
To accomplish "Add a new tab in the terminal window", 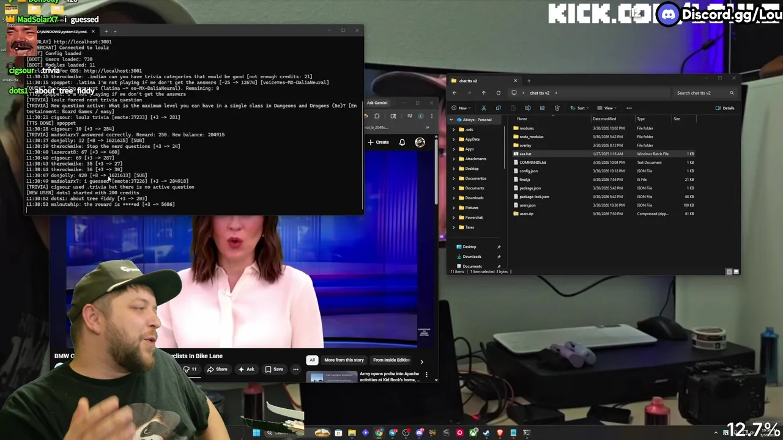I will tap(106, 31).
